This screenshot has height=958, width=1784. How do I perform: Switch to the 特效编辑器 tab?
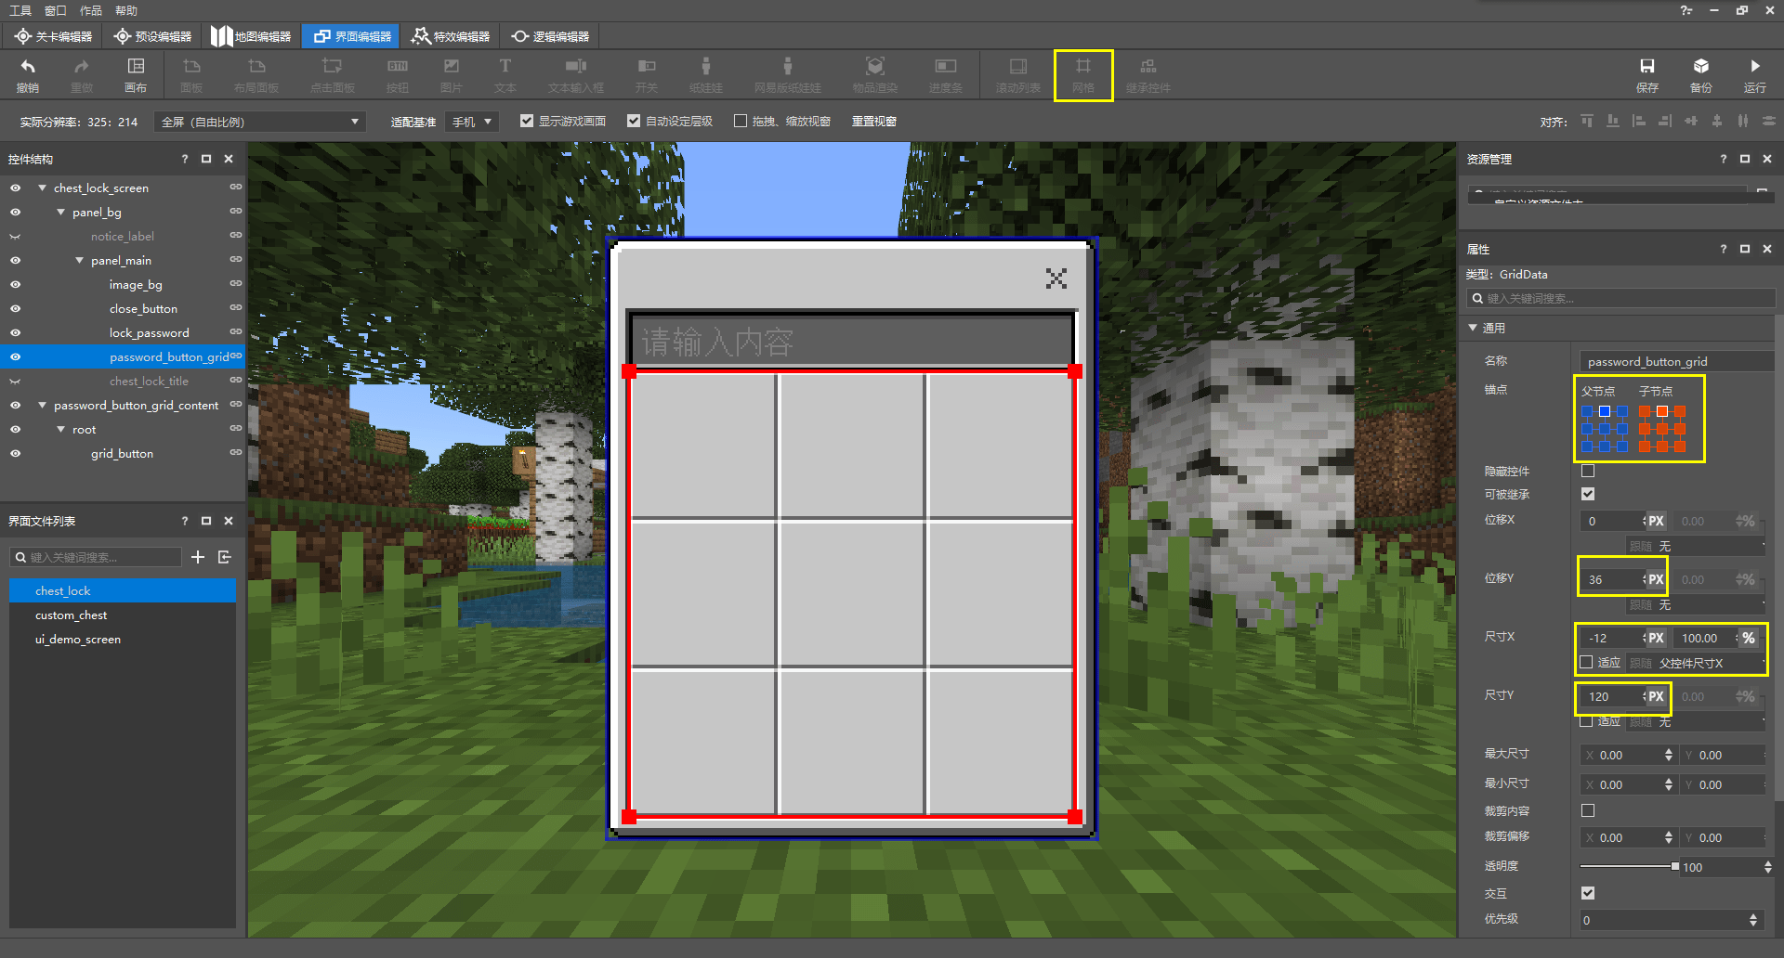coord(451,36)
